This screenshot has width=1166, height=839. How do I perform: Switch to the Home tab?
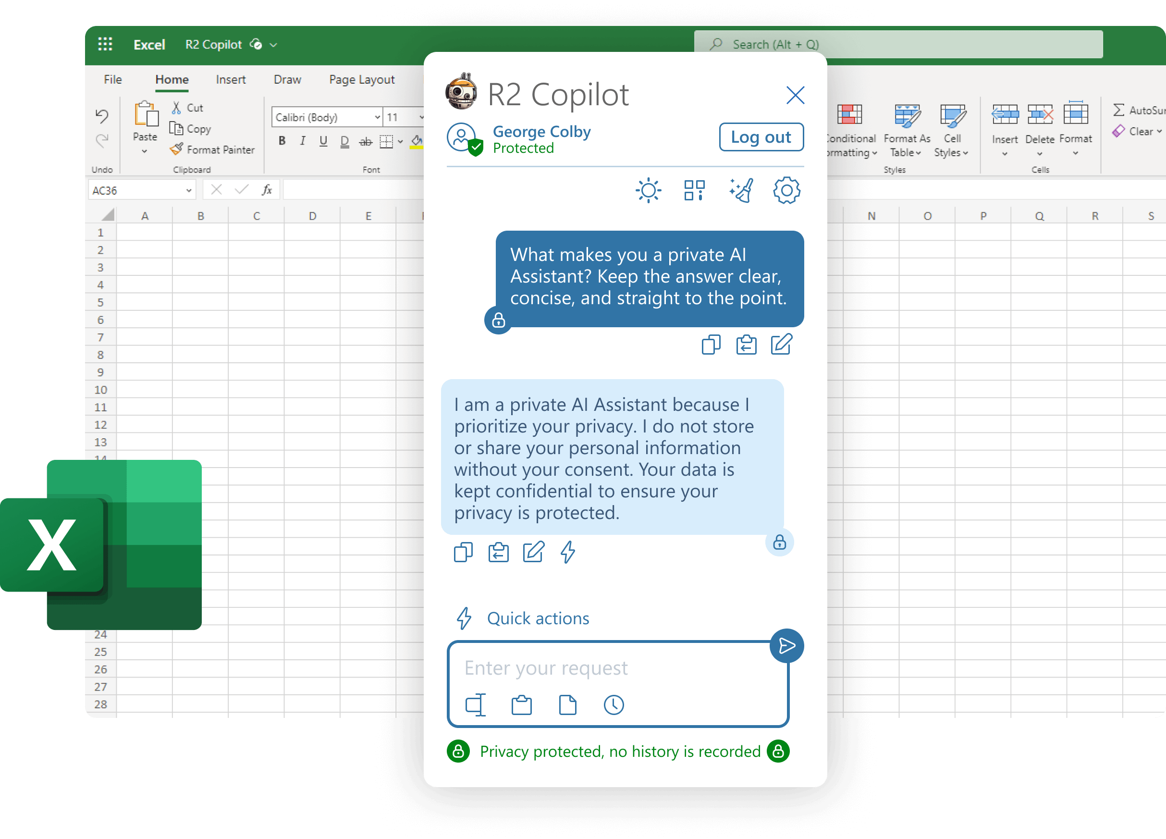(x=172, y=80)
